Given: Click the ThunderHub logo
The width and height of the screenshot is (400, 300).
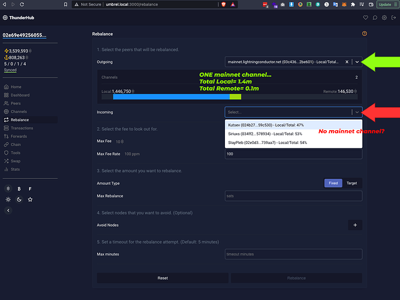Looking at the screenshot, I should tap(19, 17).
